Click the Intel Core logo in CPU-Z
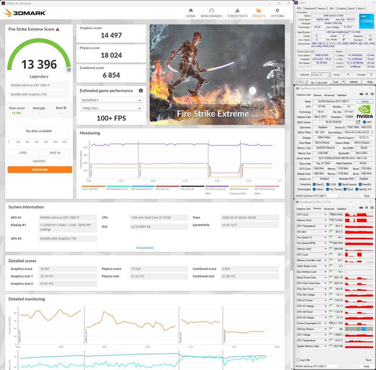The height and width of the screenshot is (370, 376). coord(366,21)
